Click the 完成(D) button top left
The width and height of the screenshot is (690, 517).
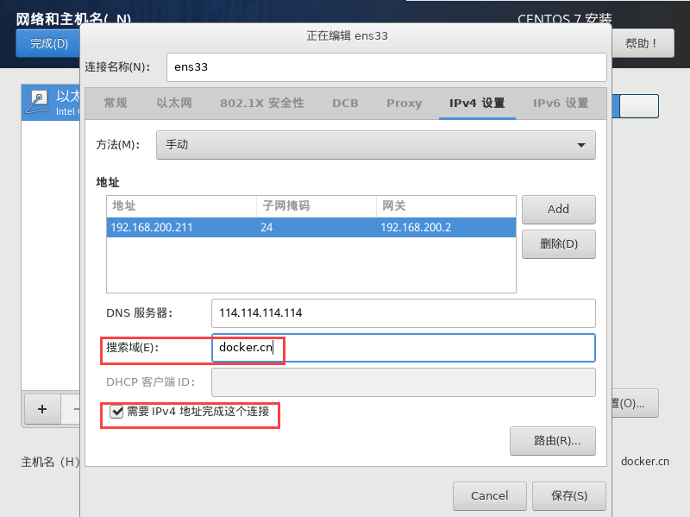[x=47, y=43]
